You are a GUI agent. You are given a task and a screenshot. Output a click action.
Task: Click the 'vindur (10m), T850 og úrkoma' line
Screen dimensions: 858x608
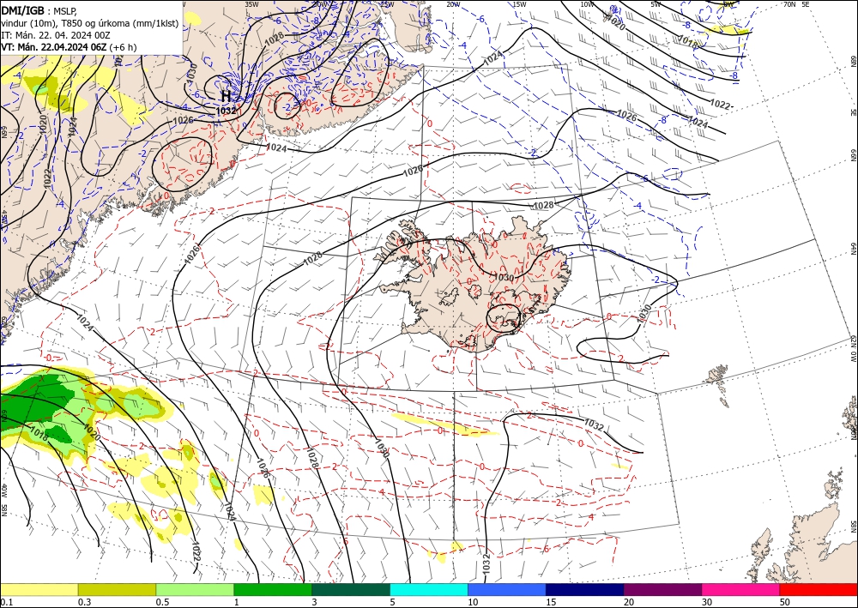[89, 23]
